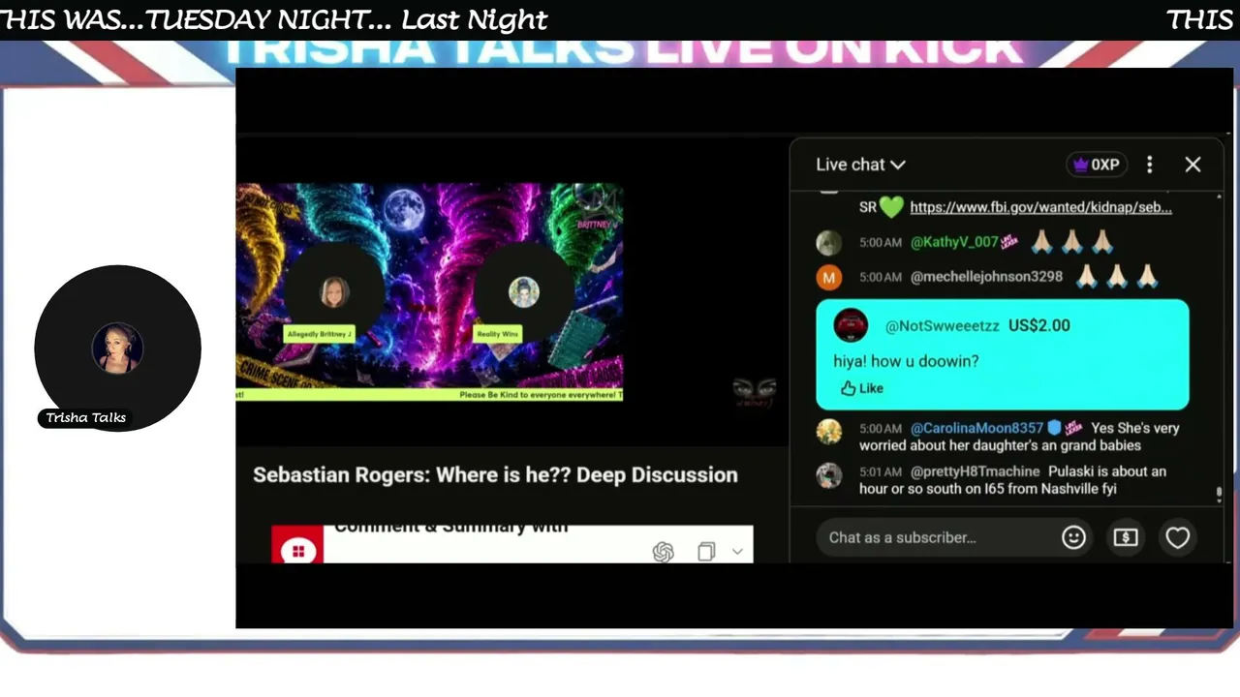The width and height of the screenshot is (1240, 697).
Task: Close the live chat panel
Action: [1193, 165]
